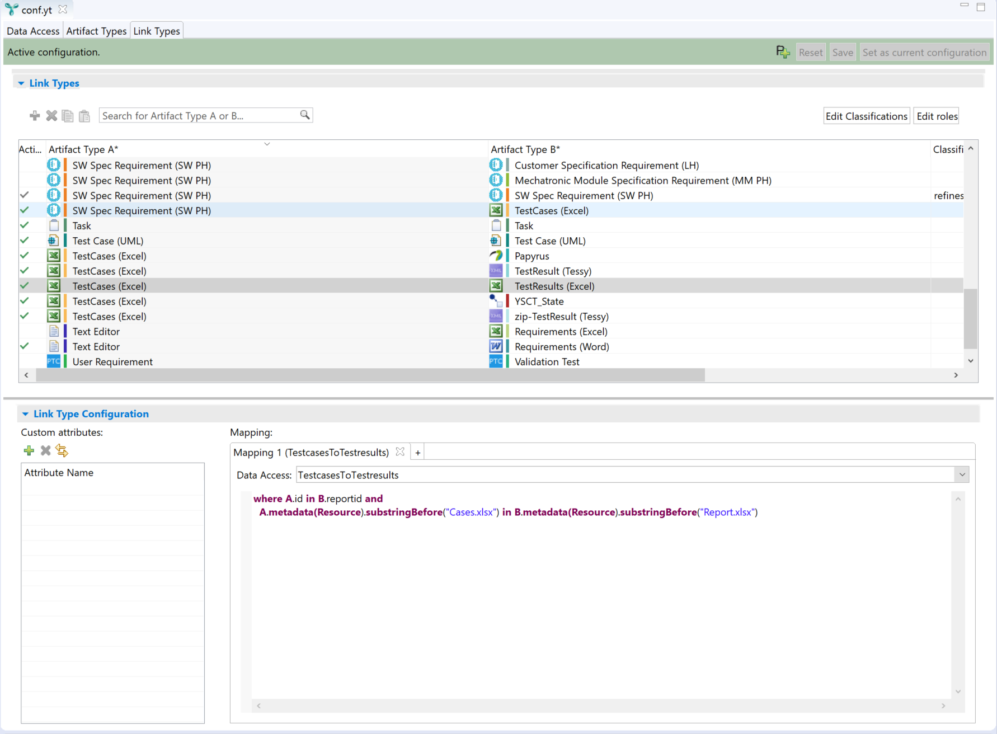Click info icon beside Customer Specification Requirement (LH)
Screen dimensions: 997x734
pyautogui.click(x=496, y=165)
